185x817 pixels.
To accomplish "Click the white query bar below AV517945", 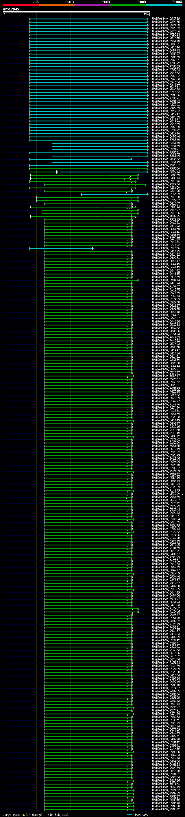I will tap(76, 12).
